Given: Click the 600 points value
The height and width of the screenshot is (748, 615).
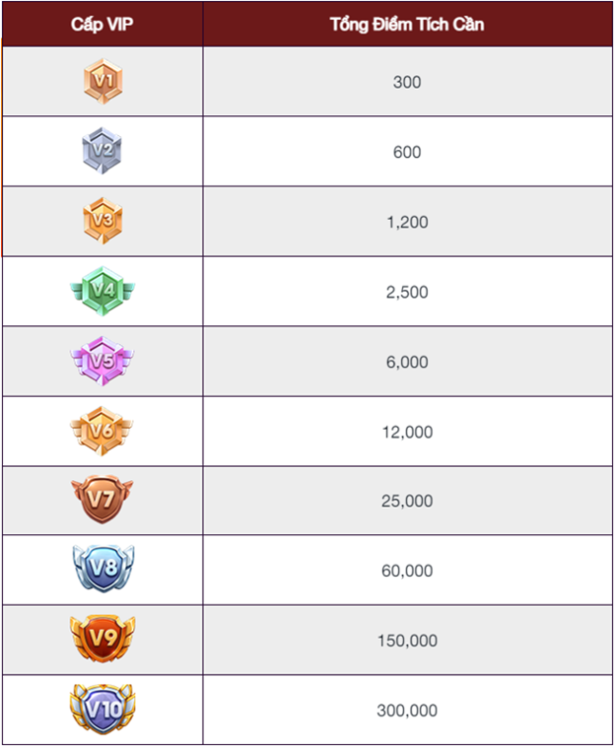Looking at the screenshot, I should pyautogui.click(x=407, y=152).
